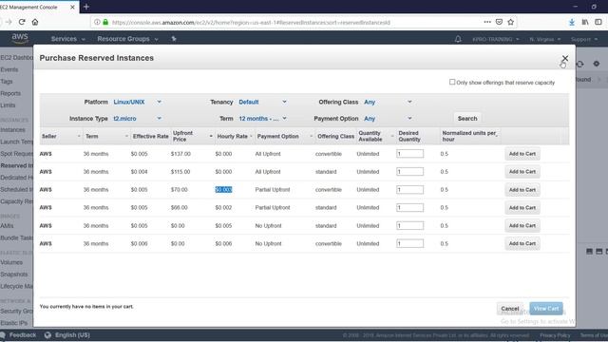Screen dimensions: 608x342
Task: Open the Payment Option dropdown
Action: pos(388,119)
